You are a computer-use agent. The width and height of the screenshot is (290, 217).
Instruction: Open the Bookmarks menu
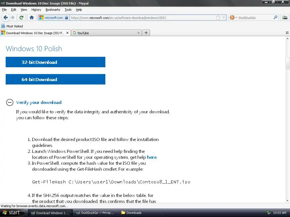tap(53, 10)
